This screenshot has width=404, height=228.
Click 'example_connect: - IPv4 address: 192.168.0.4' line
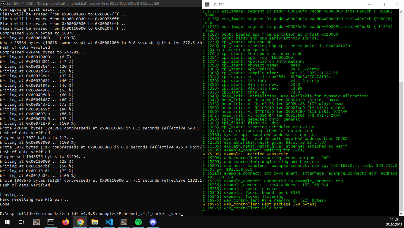[x=265, y=185]
